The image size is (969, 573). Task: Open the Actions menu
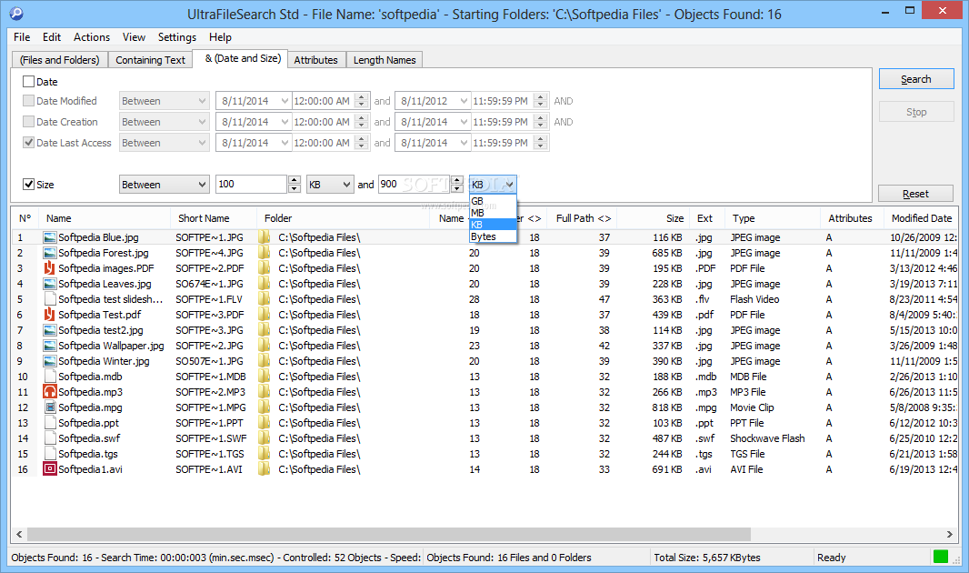point(92,37)
